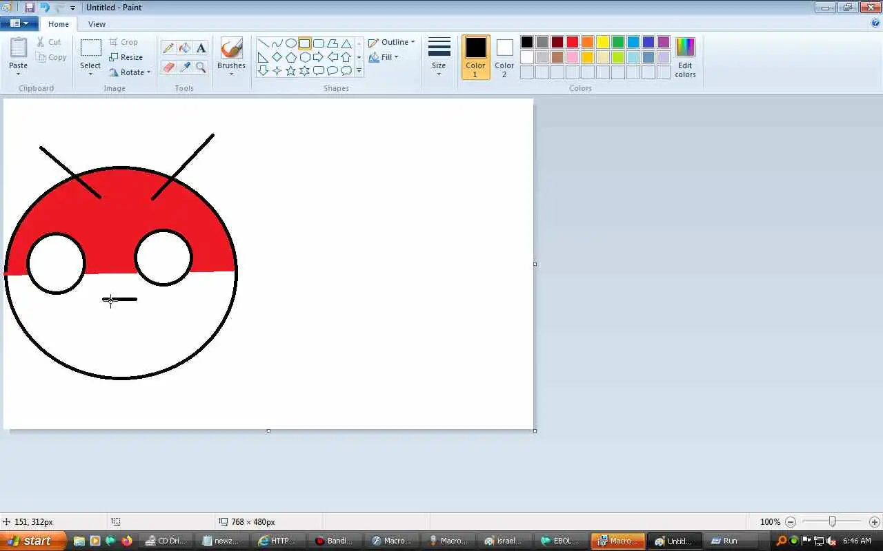The image size is (883, 551).
Task: Choose the Pentagon shape
Action: coord(290,57)
